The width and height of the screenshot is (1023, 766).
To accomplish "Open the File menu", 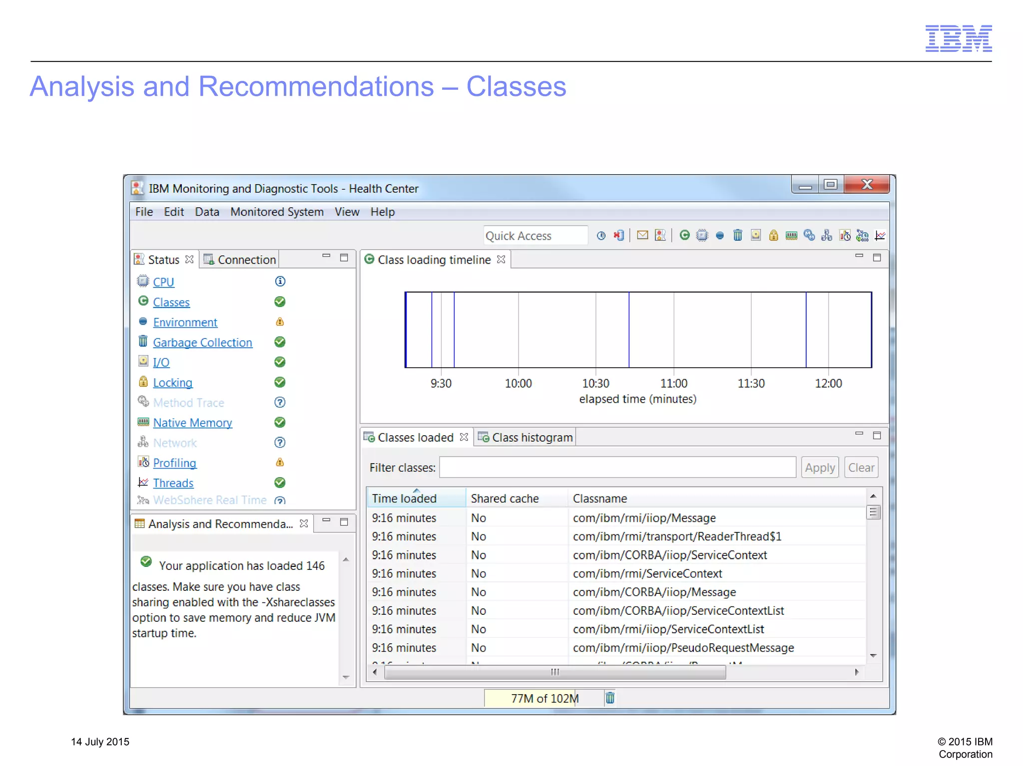I will coord(144,212).
